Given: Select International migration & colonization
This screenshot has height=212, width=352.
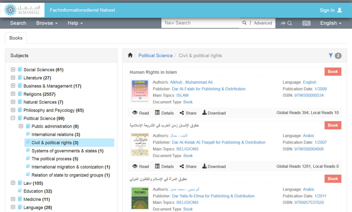Looking at the screenshot, I should click(71, 167).
